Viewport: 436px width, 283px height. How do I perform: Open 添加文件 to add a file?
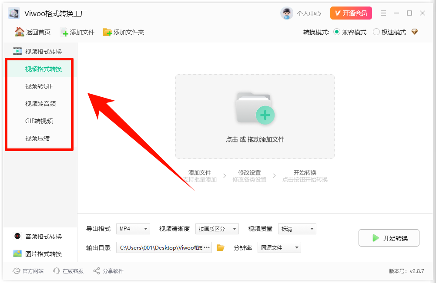[x=77, y=31]
